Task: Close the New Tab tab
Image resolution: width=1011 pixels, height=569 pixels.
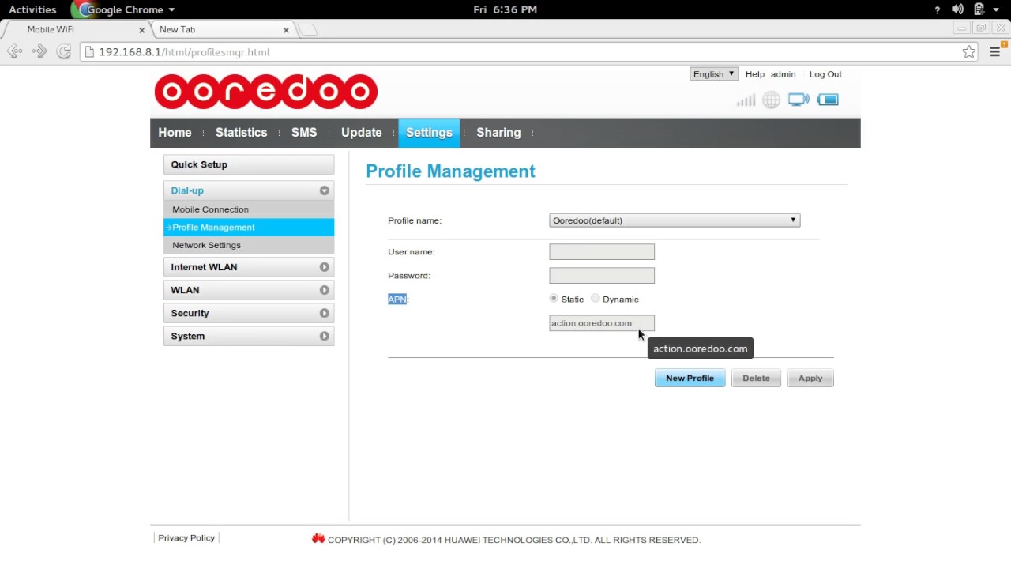Action: (x=286, y=30)
